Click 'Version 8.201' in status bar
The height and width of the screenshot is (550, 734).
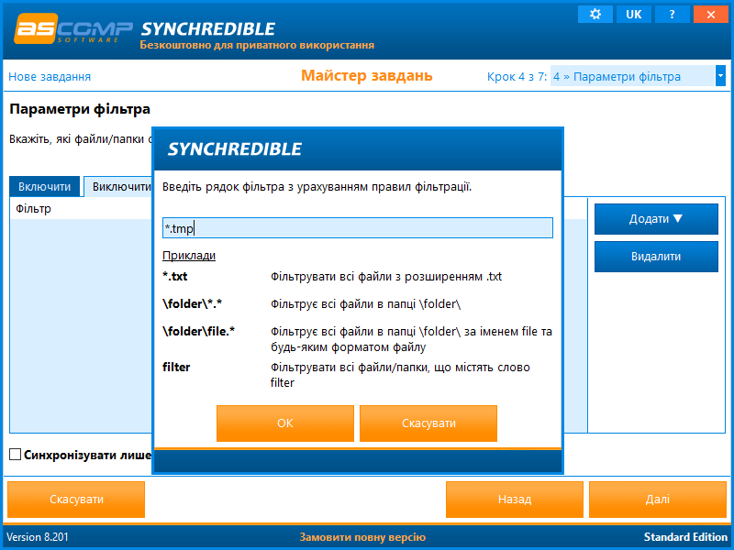[x=38, y=537]
